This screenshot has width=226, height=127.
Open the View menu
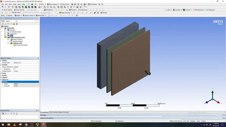click(10, 4)
